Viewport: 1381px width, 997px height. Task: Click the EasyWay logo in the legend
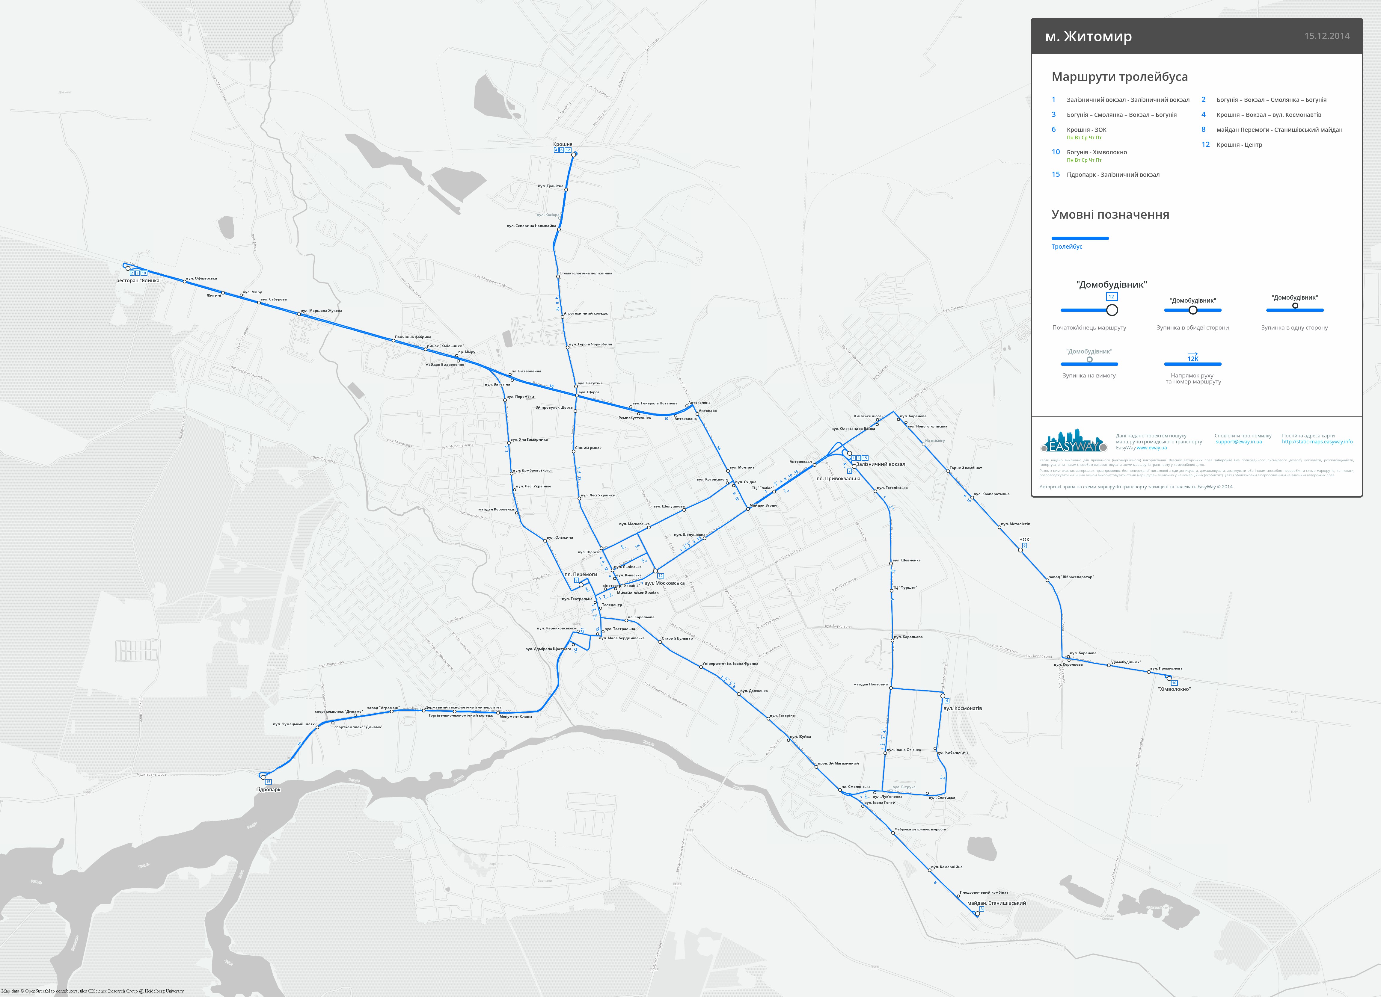[x=1074, y=441]
